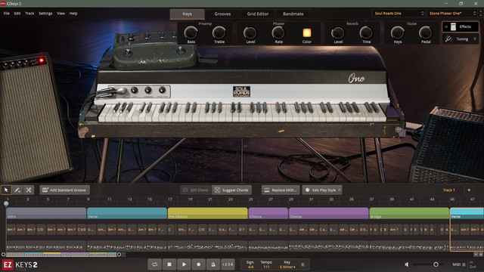The width and height of the screenshot is (484, 272).
Task: Click the Tuning fork icon
Action: 448,39
